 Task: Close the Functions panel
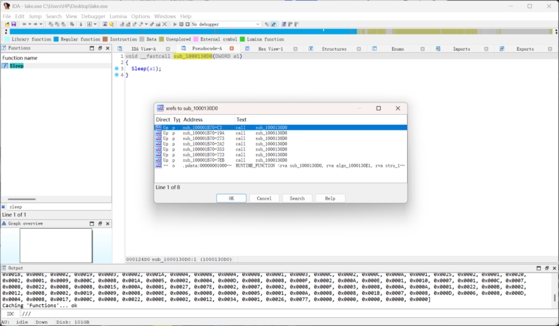107,48
